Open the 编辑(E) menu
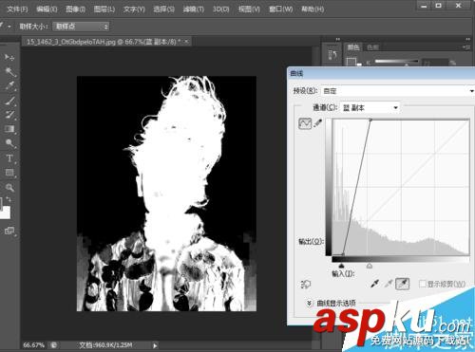 point(47,9)
